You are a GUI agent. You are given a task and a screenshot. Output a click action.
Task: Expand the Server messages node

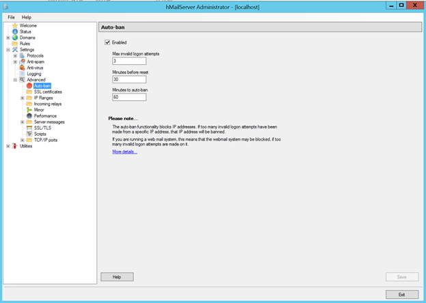coord(23,122)
